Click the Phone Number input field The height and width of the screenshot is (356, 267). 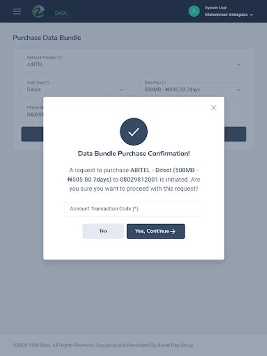[34, 114]
